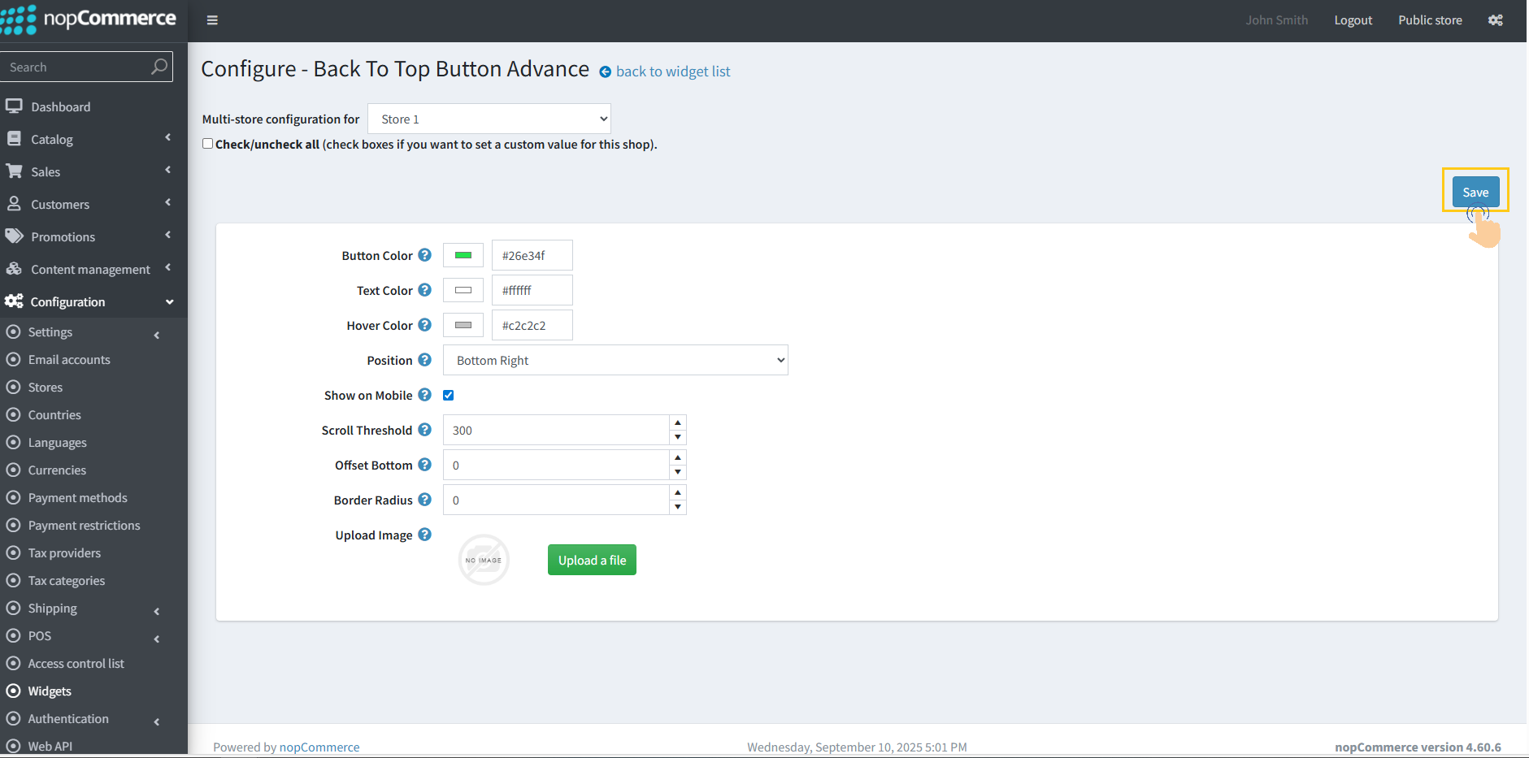Click the Hover Color hex input field
Image resolution: width=1529 pixels, height=758 pixels.
click(x=532, y=325)
